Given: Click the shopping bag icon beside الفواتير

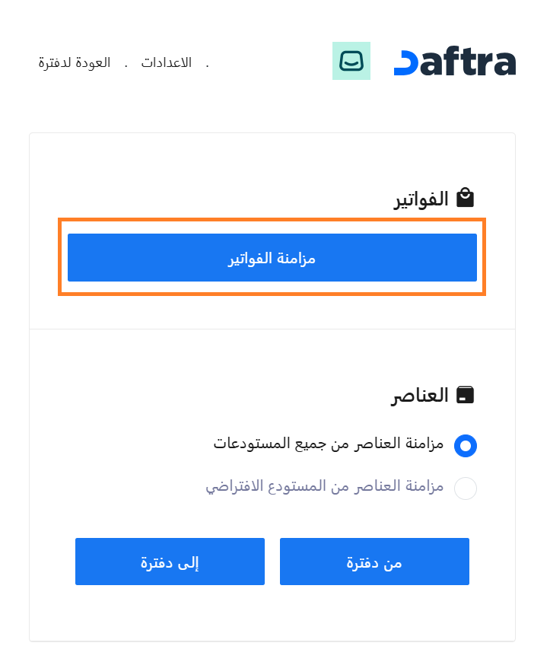Looking at the screenshot, I should pyautogui.click(x=465, y=199).
